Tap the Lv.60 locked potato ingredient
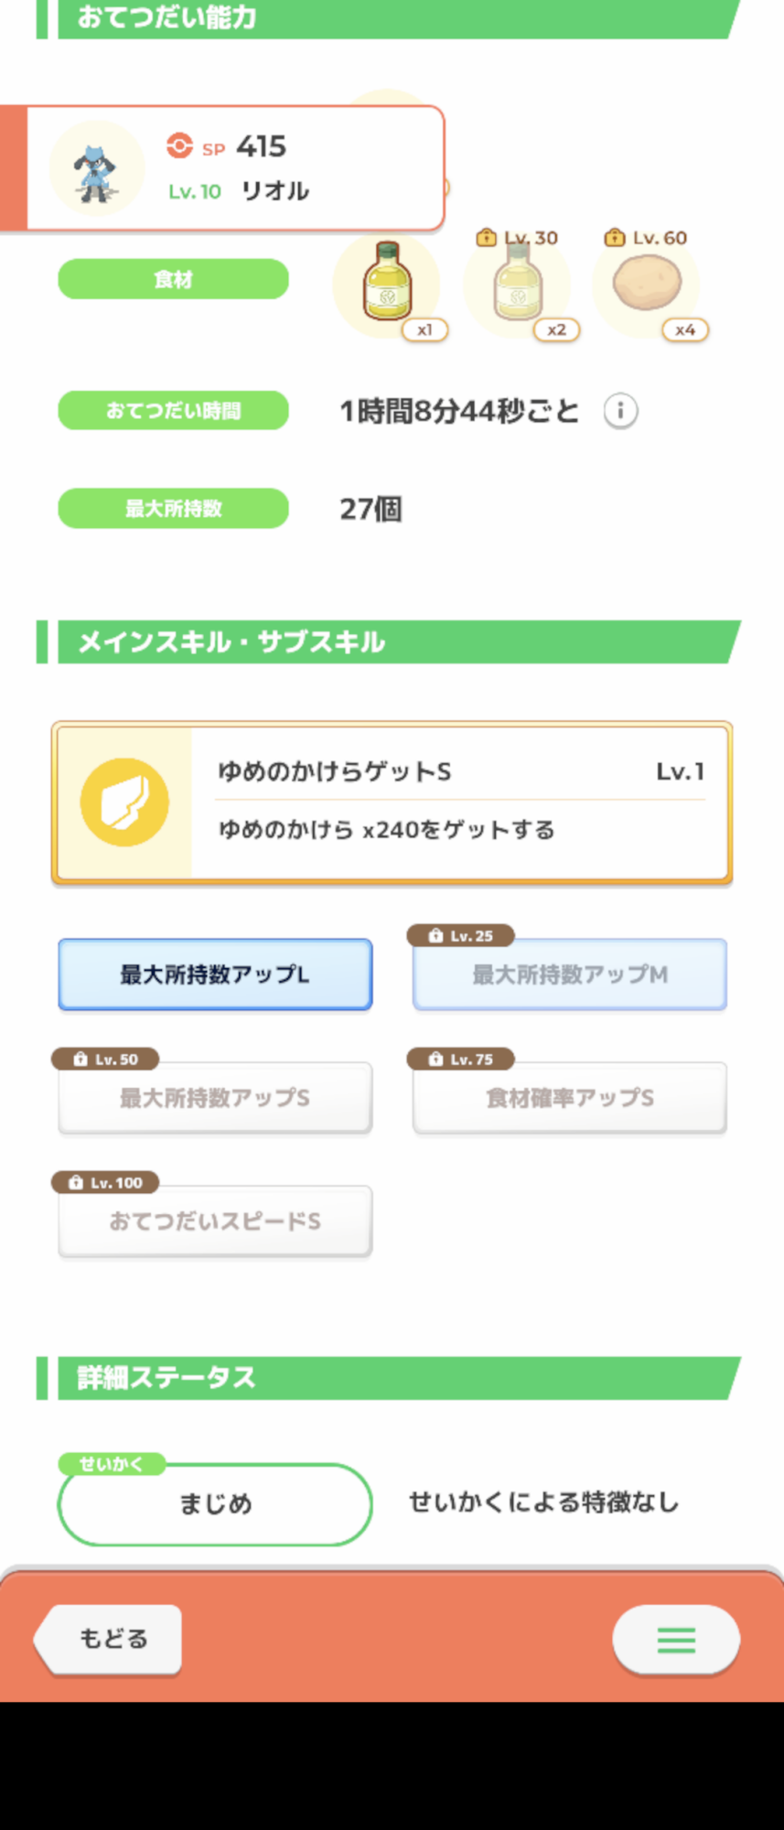Viewport: 784px width, 1830px height. point(647,285)
